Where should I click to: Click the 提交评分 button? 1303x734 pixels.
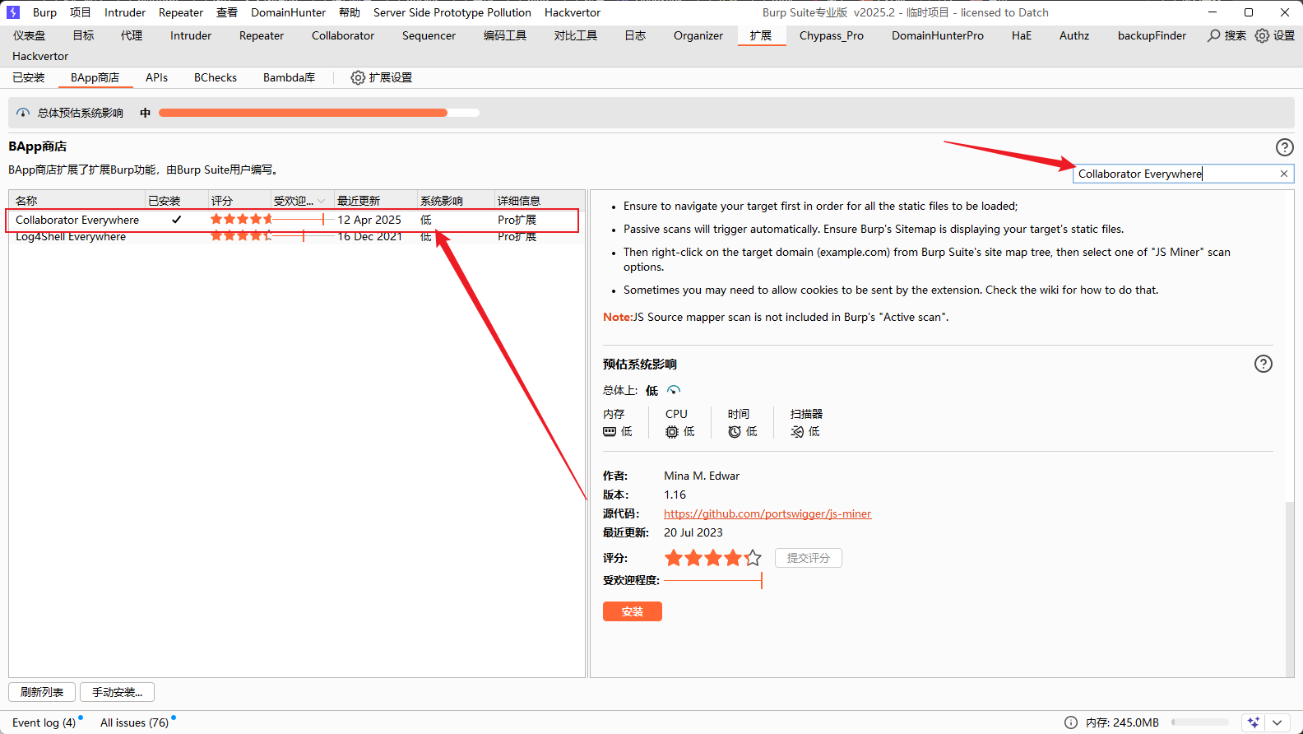(809, 558)
